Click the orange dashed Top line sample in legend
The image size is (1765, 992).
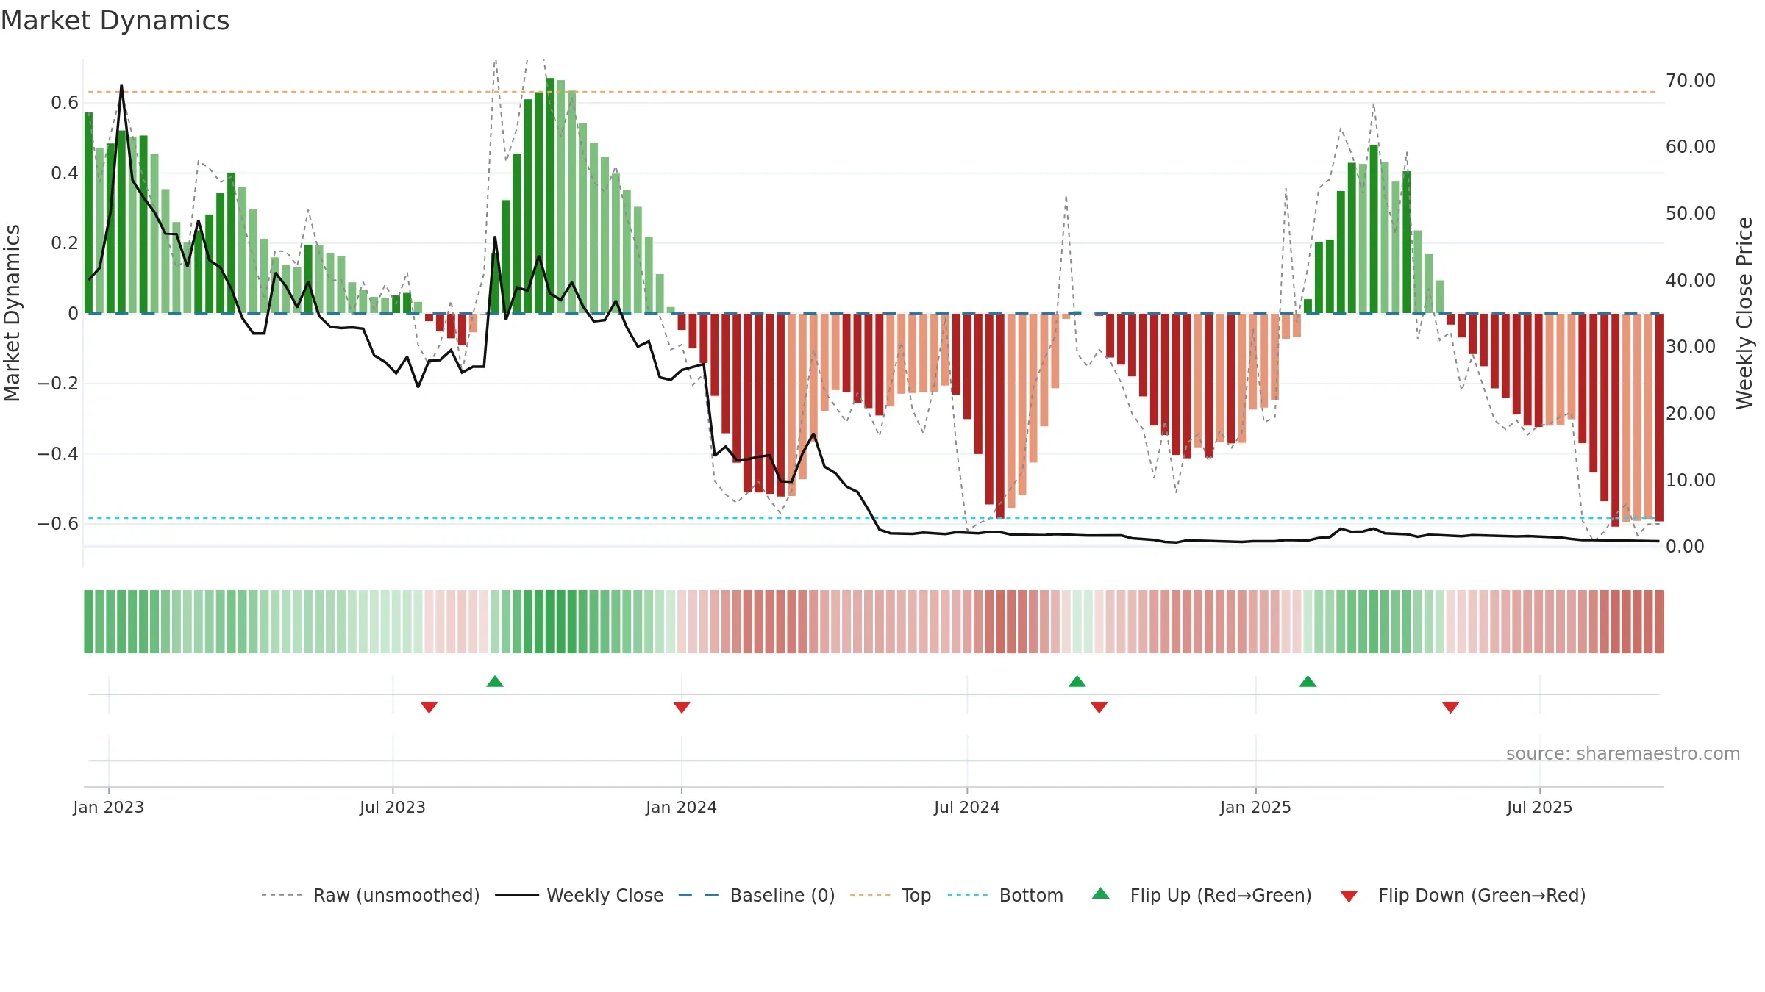(870, 895)
